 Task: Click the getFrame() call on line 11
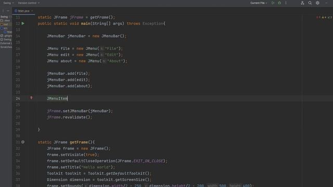pos(101,17)
